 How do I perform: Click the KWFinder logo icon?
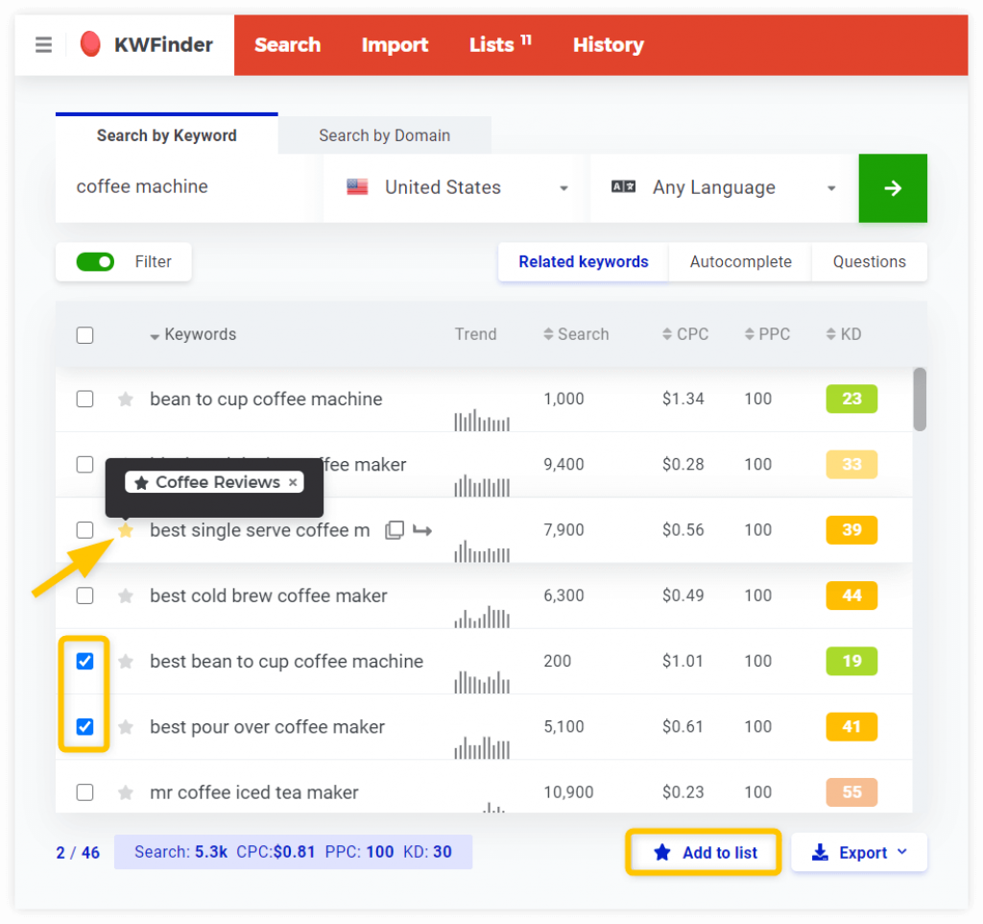pos(90,44)
